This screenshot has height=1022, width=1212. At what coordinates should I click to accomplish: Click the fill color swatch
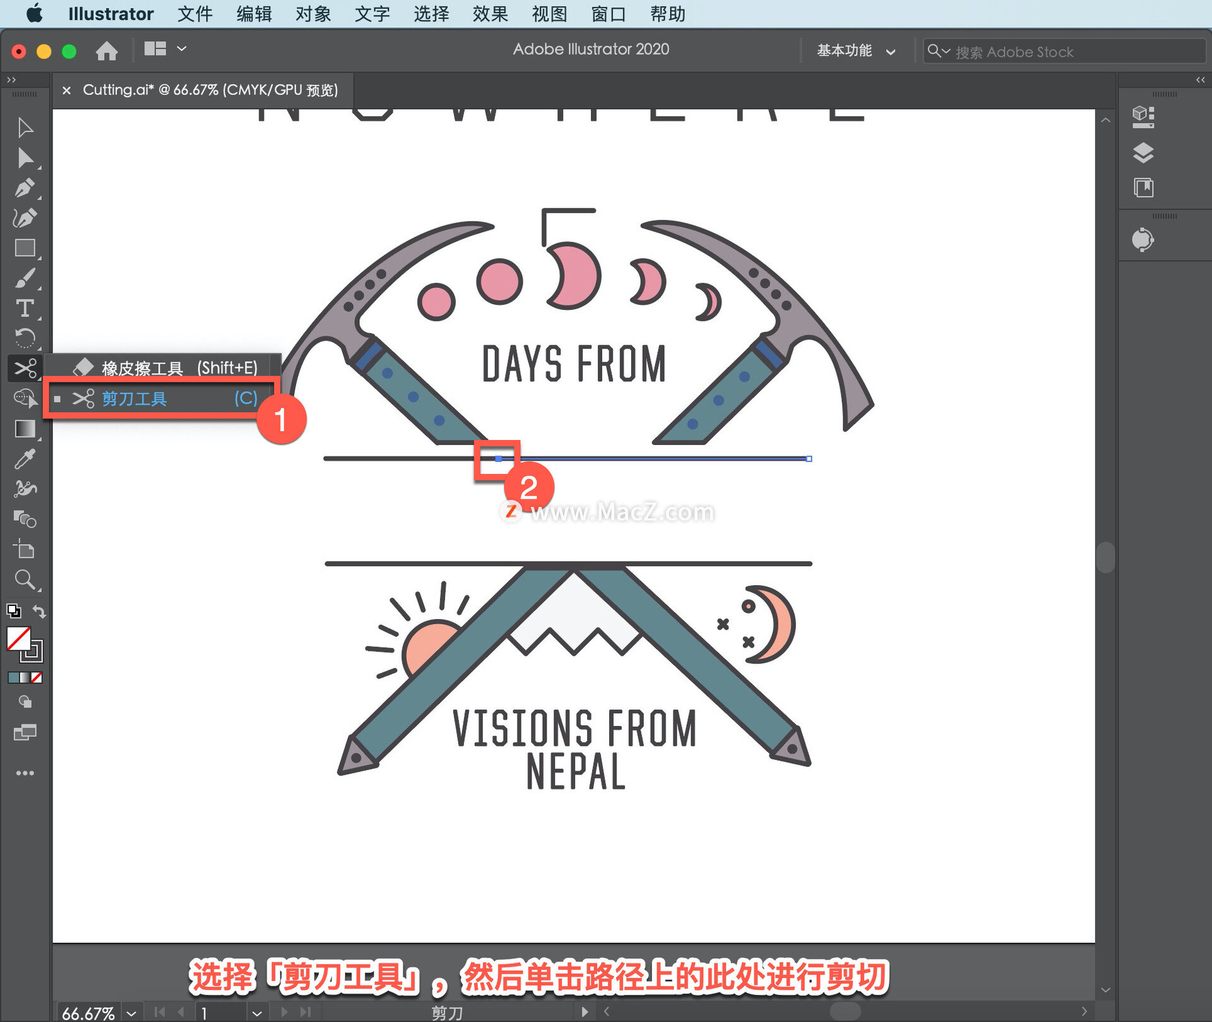(x=18, y=639)
